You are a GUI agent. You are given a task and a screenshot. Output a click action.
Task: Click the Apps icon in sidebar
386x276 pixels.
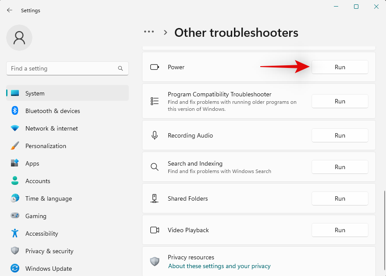coord(15,163)
